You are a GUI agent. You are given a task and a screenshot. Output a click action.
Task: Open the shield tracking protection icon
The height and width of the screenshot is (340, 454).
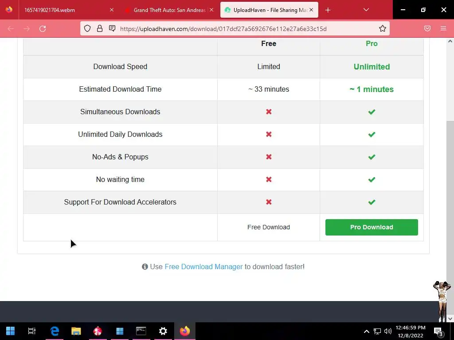[87, 29]
